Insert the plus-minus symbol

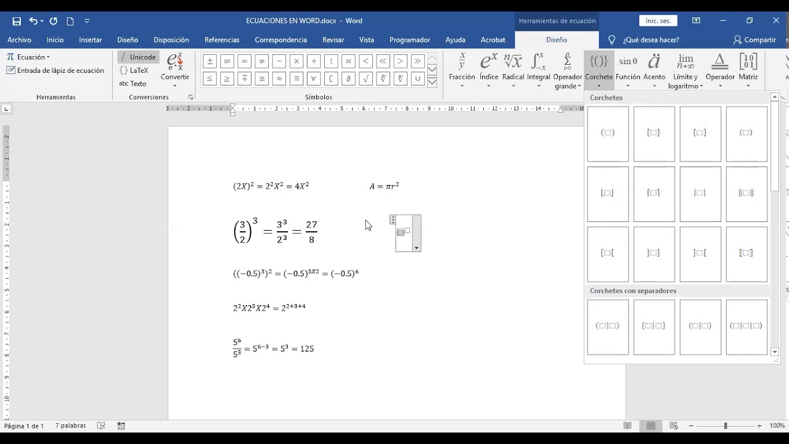click(210, 61)
